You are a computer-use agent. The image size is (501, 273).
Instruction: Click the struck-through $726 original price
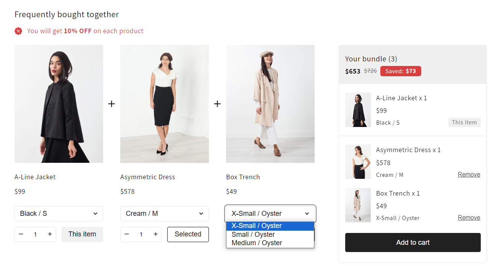[x=370, y=71]
